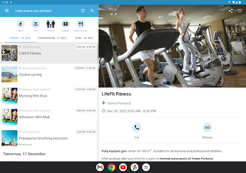The height and width of the screenshot is (173, 246).
Task: Filter by the Dogodki ticket icon
Action: (x=66, y=24)
